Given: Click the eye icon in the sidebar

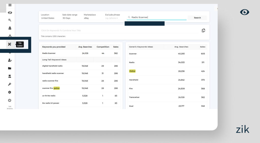Looking at the screenshot, I should coord(10,13).
